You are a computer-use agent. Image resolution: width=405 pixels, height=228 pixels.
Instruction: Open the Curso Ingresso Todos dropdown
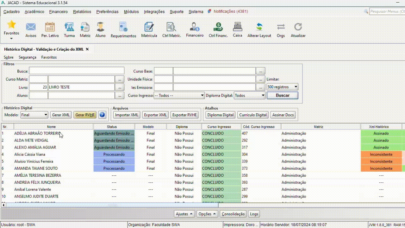[179, 95]
